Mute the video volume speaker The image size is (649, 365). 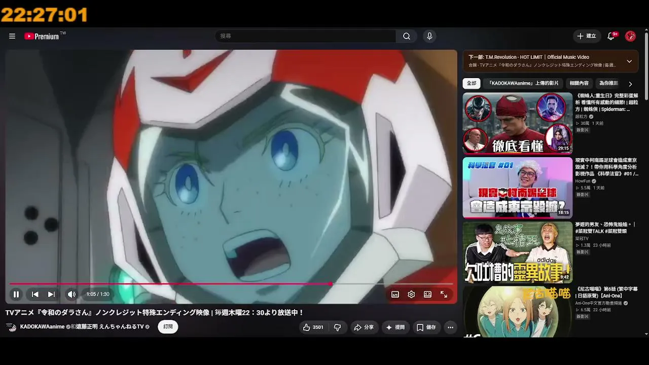tap(71, 294)
